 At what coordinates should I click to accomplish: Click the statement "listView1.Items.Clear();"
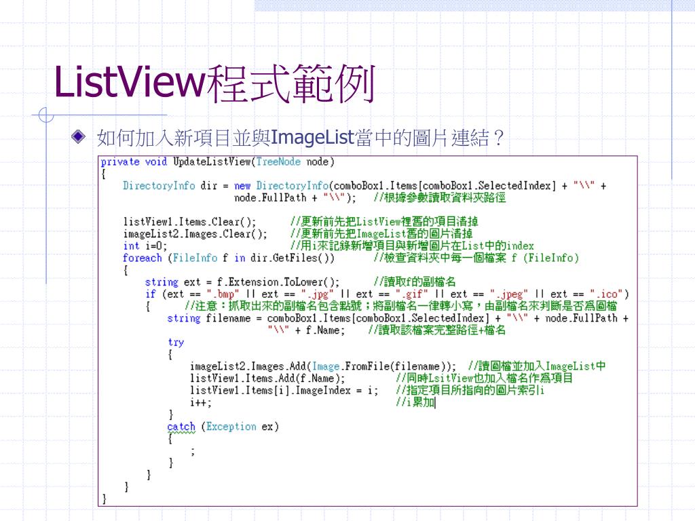190,222
